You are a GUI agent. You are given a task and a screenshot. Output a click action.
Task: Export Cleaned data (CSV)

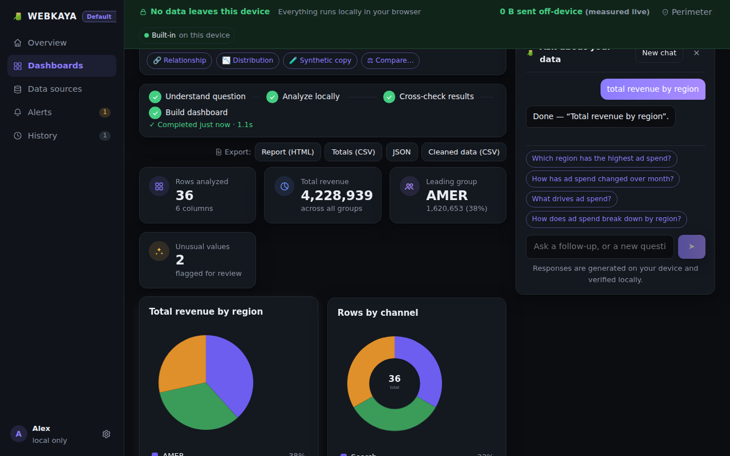pos(464,152)
